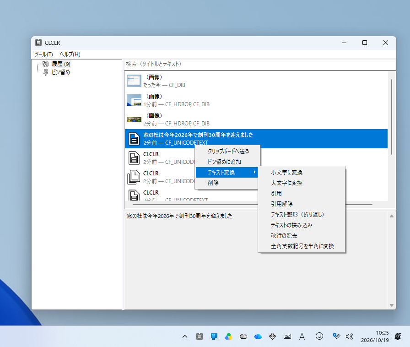
Task: Select the 2分前 image entry thumbnail
Action: [134, 119]
